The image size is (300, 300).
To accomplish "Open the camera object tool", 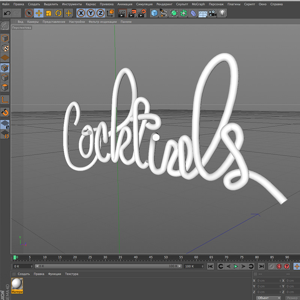I will [213, 13].
